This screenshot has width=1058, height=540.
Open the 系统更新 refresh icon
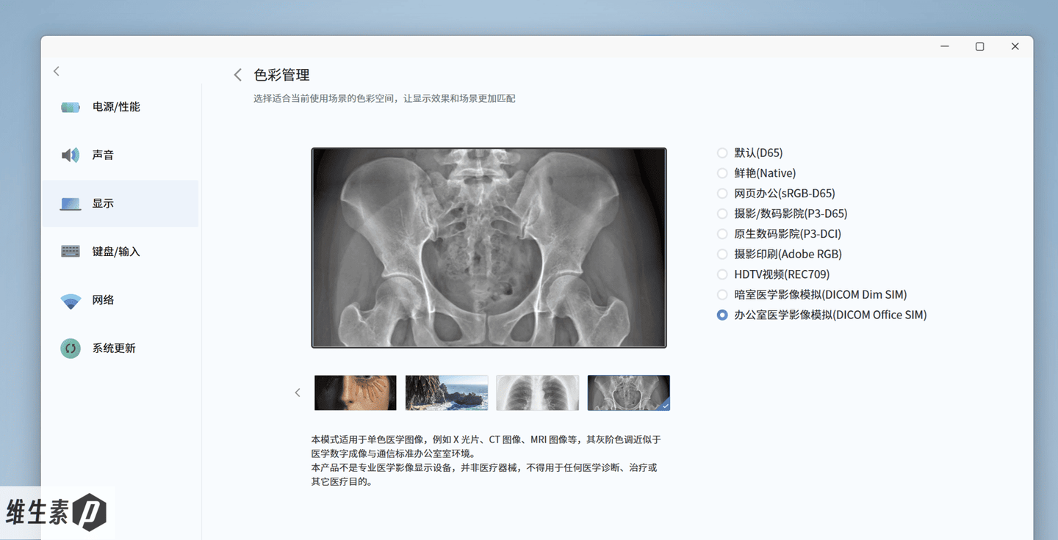pos(71,349)
